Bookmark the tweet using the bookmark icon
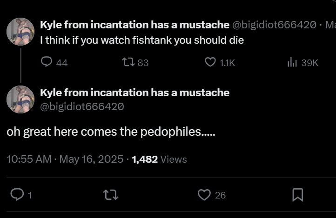The image size is (336, 218). click(x=297, y=195)
